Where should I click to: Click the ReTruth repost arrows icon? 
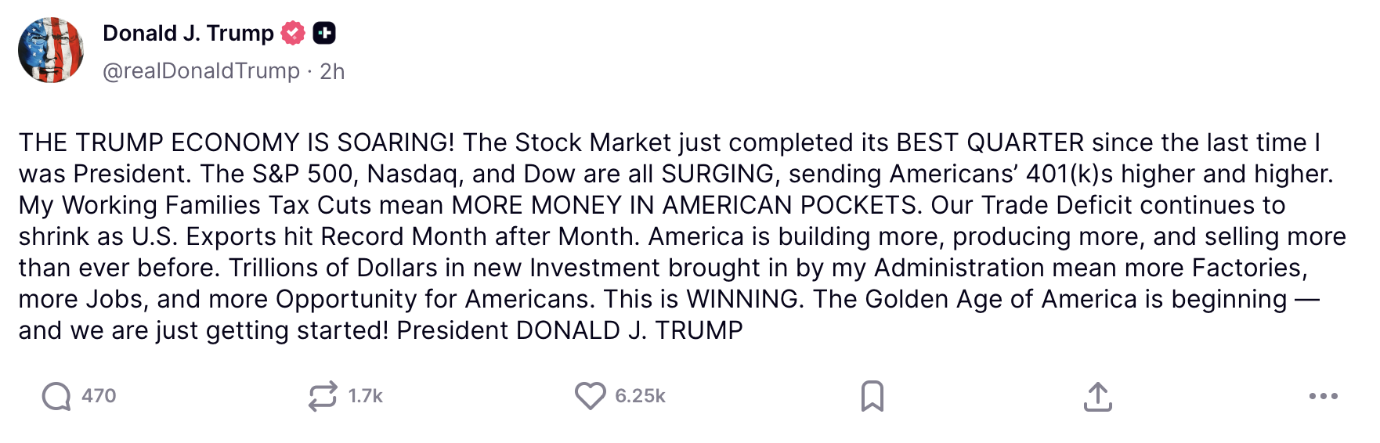(323, 396)
